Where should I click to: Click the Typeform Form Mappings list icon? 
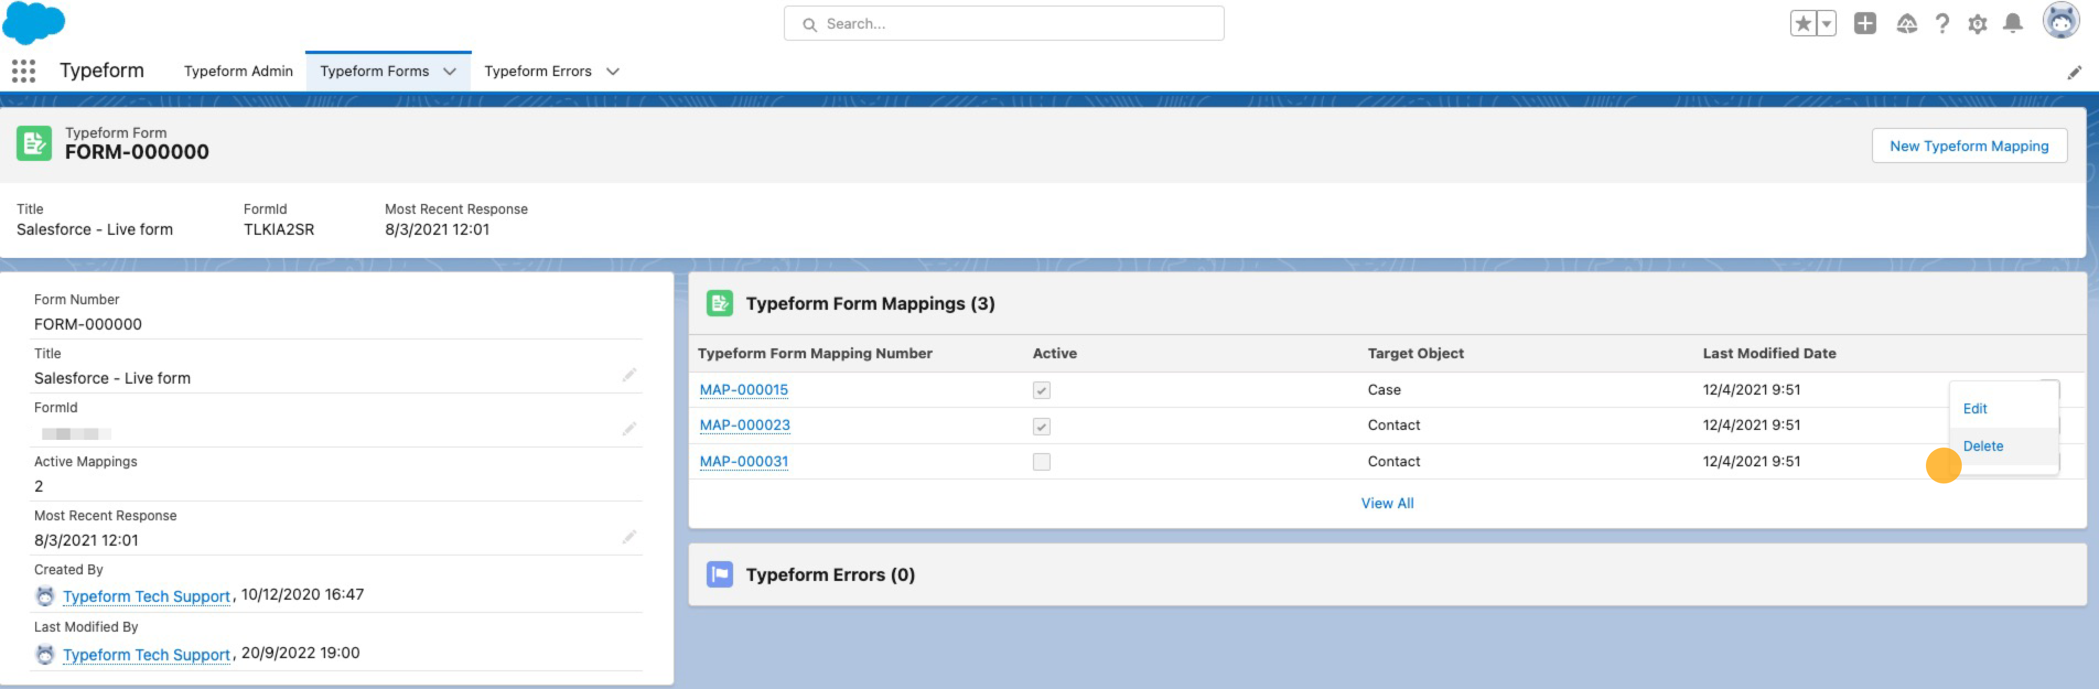tap(719, 303)
